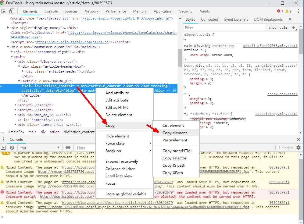The image size is (304, 224).
Task: Choose Paste element in the submenu
Action: 176,140
